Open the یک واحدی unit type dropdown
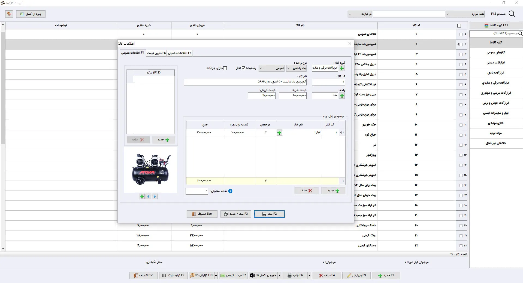The image size is (523, 283). (x=296, y=68)
